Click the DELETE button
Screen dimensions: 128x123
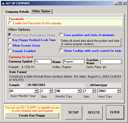pyautogui.click(x=94, y=112)
